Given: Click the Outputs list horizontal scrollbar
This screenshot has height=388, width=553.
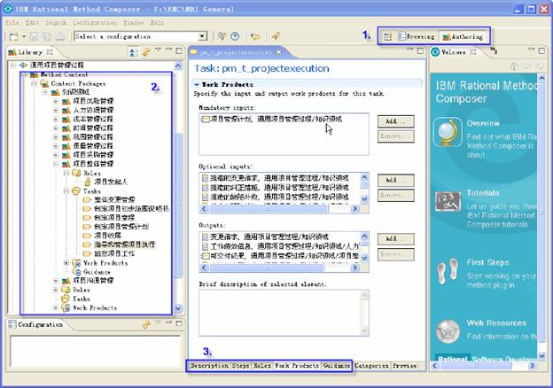Looking at the screenshot, I should 280,268.
